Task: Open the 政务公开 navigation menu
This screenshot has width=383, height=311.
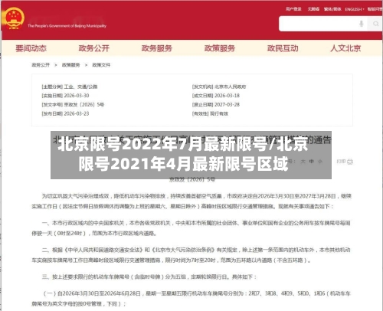Action: tap(93, 48)
